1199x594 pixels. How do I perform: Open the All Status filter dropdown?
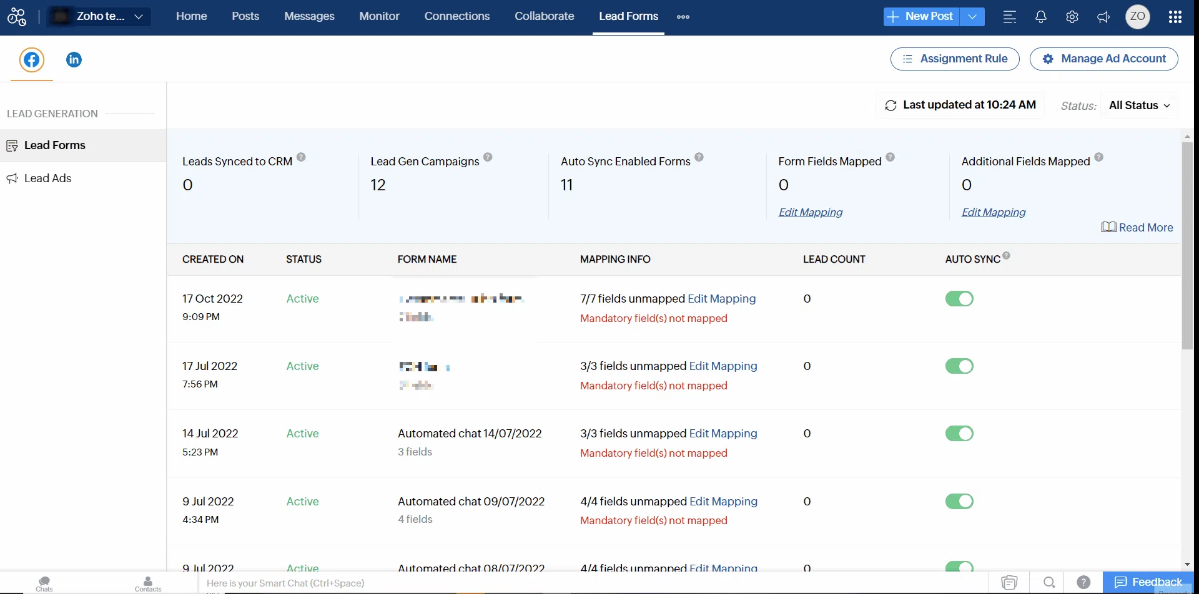tap(1139, 105)
